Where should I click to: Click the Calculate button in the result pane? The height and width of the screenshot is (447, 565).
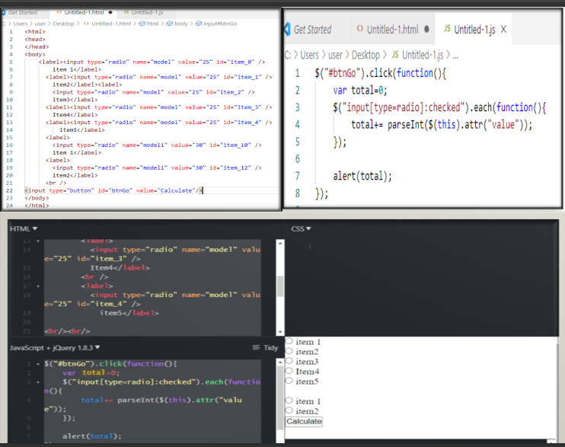[304, 421]
